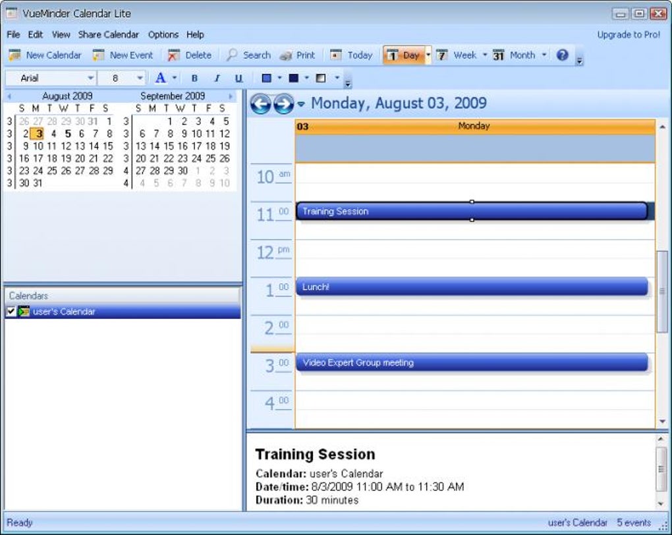Toggle underline formatting
The width and height of the screenshot is (672, 535).
pyautogui.click(x=238, y=78)
